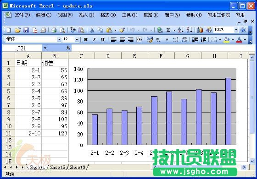Toggle align right
This screenshot has width=257, height=179.
[131, 39]
